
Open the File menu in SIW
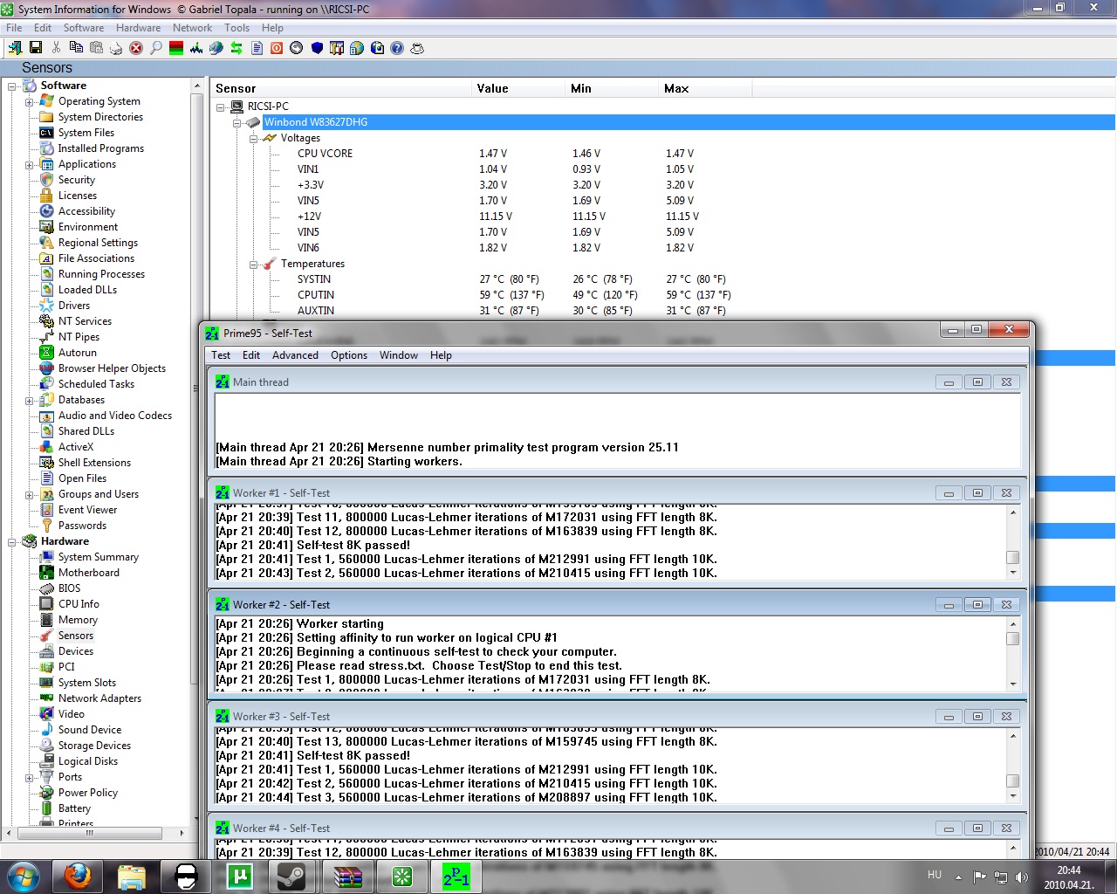pyautogui.click(x=14, y=28)
